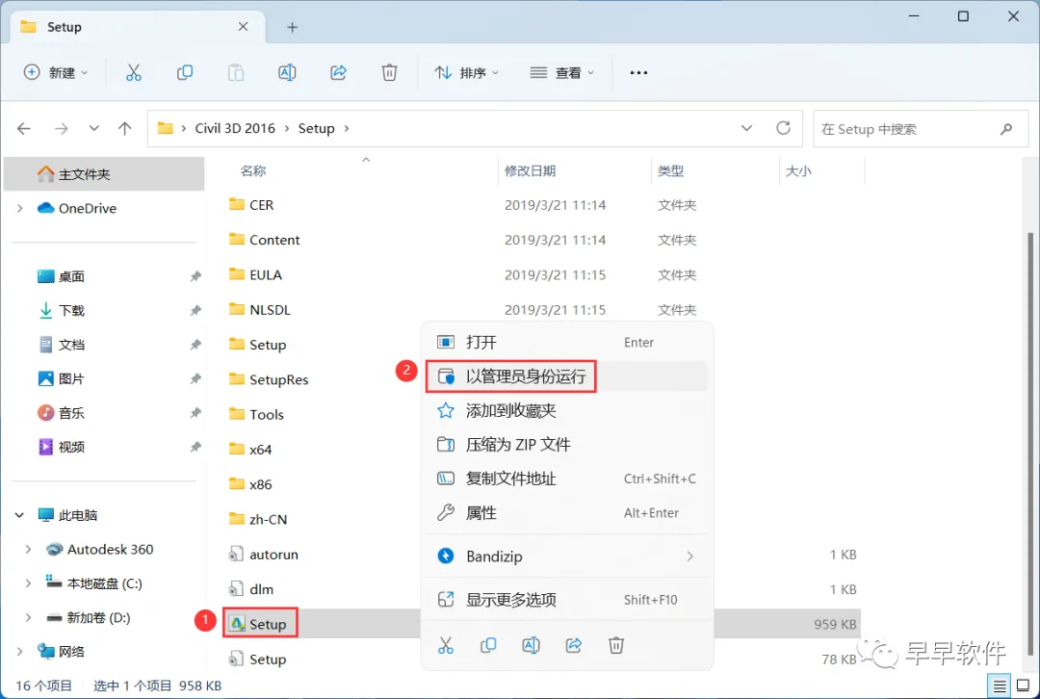Open the 查看 (View) dropdown
This screenshot has width=1040, height=699.
pos(561,72)
